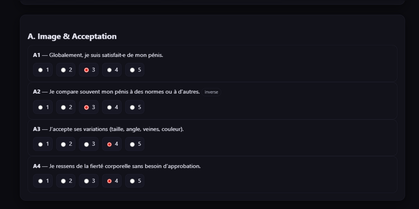Choose rating 4 for A1 satisfaction question
Image resolution: width=419 pixels, height=209 pixels.
pos(112,70)
